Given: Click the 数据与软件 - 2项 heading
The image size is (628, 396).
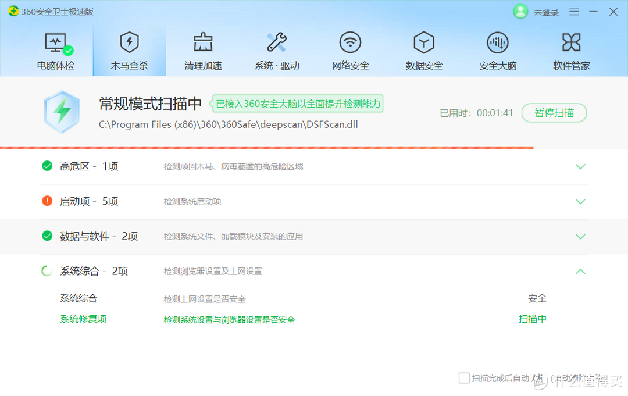Looking at the screenshot, I should coord(98,236).
